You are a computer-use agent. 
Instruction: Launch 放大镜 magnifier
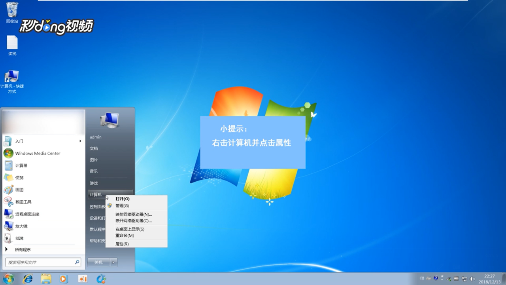click(x=43, y=226)
